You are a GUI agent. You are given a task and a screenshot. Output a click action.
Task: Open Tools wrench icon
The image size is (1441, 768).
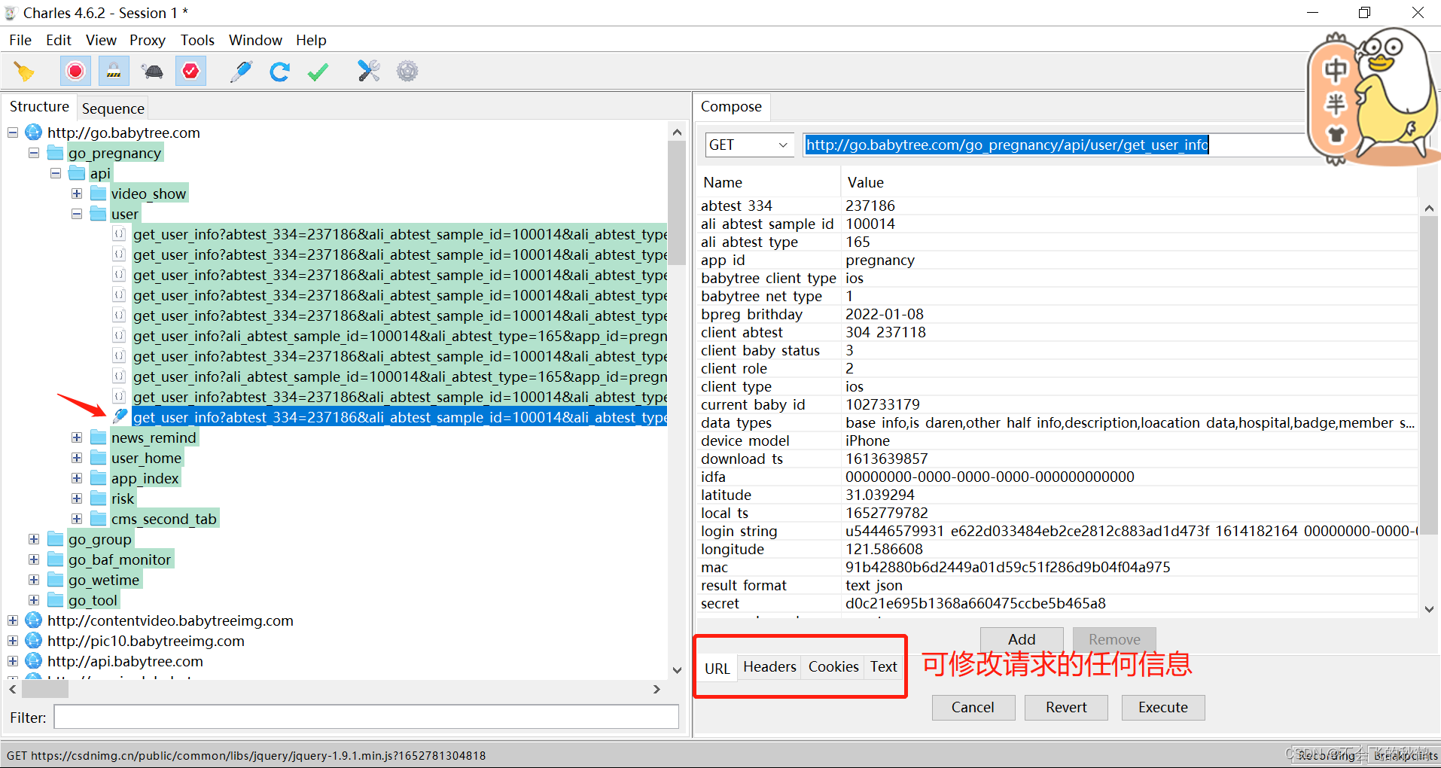pos(368,72)
